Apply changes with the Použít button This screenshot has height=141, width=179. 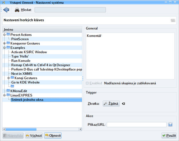coord(169,136)
